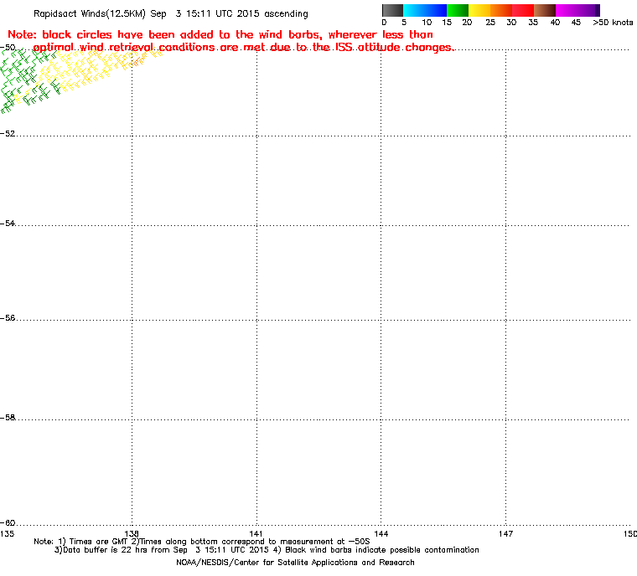
Task: Click the 141 longitude label
Action: pos(256,533)
